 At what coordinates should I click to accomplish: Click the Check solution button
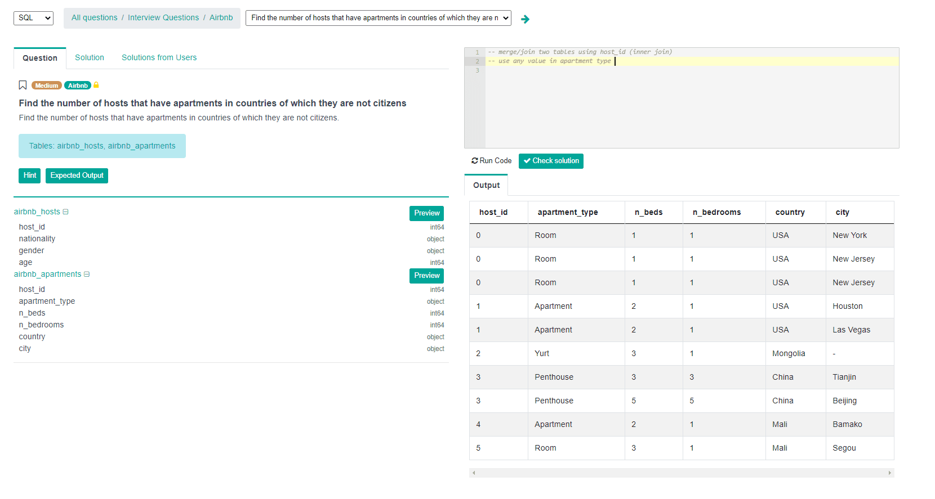tap(550, 161)
